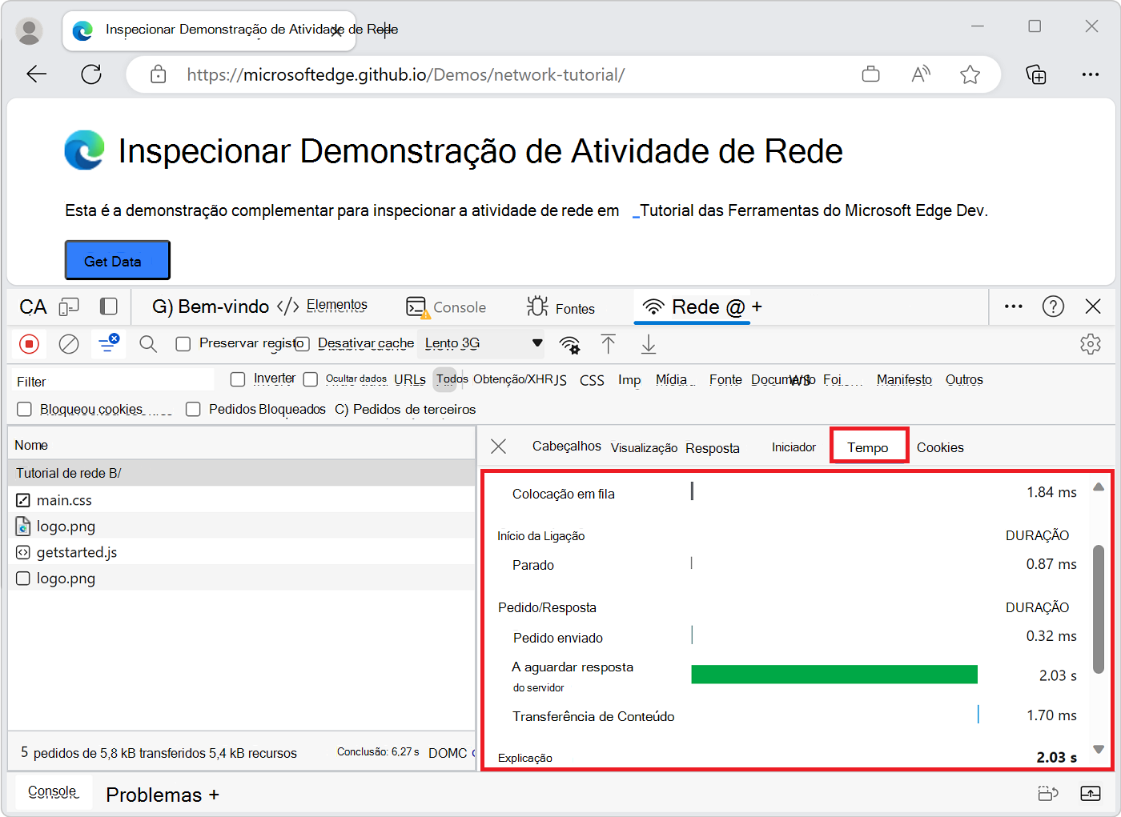This screenshot has width=1121, height=817.
Task: Click the Explicação link in the timing pane
Action: coord(525,758)
